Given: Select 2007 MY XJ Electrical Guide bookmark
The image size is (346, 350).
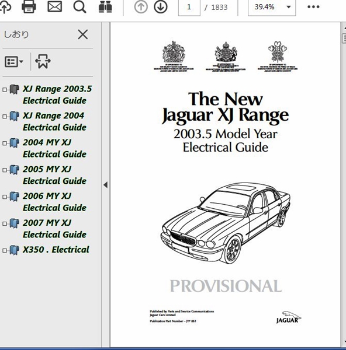Looking at the screenshot, I should 54,229.
